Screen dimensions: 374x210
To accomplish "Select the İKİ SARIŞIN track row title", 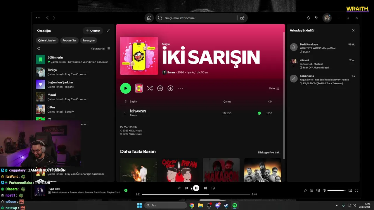I will coord(138,111).
